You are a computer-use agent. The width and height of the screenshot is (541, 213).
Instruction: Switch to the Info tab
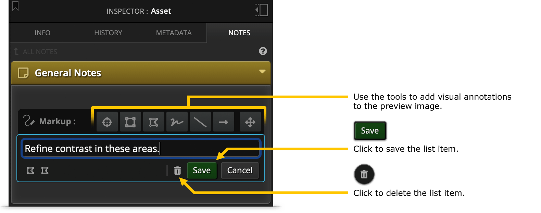pyautogui.click(x=42, y=33)
